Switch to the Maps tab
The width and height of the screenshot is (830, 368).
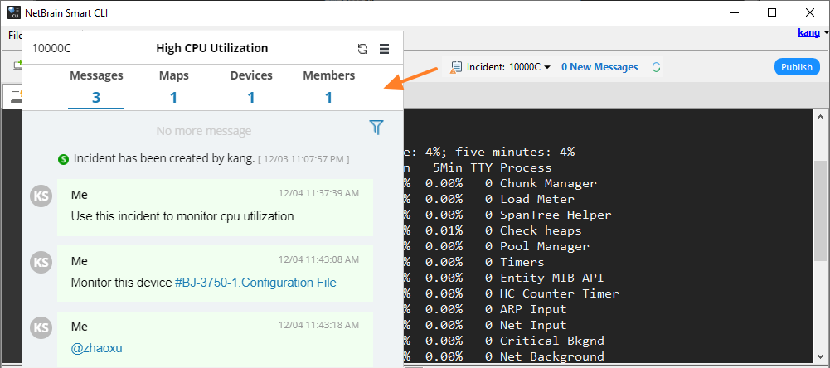click(173, 87)
